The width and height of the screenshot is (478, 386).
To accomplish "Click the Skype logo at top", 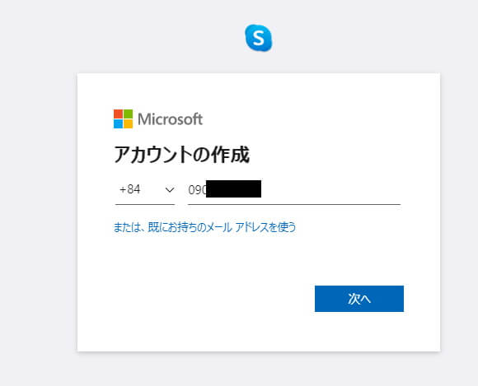I will [259, 39].
